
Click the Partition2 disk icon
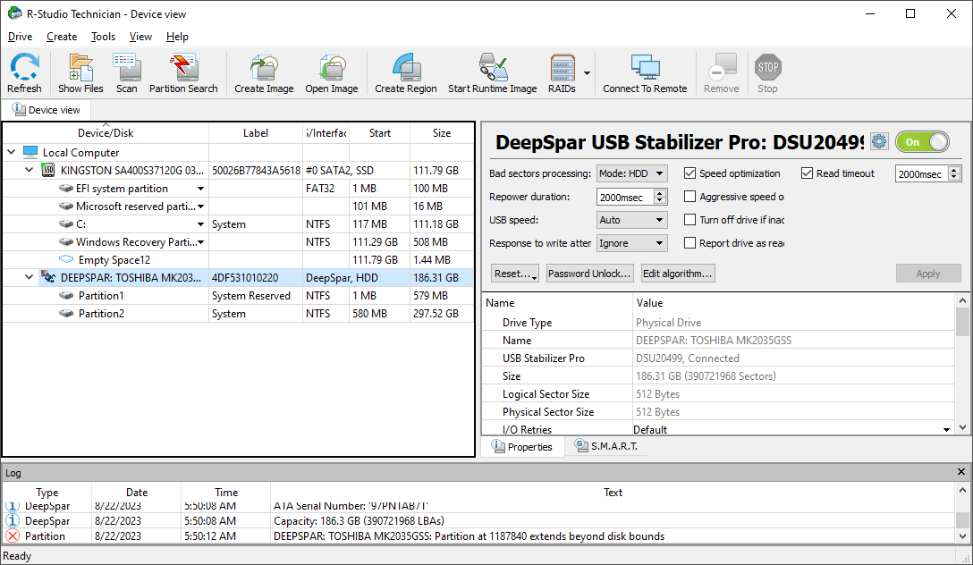(66, 313)
